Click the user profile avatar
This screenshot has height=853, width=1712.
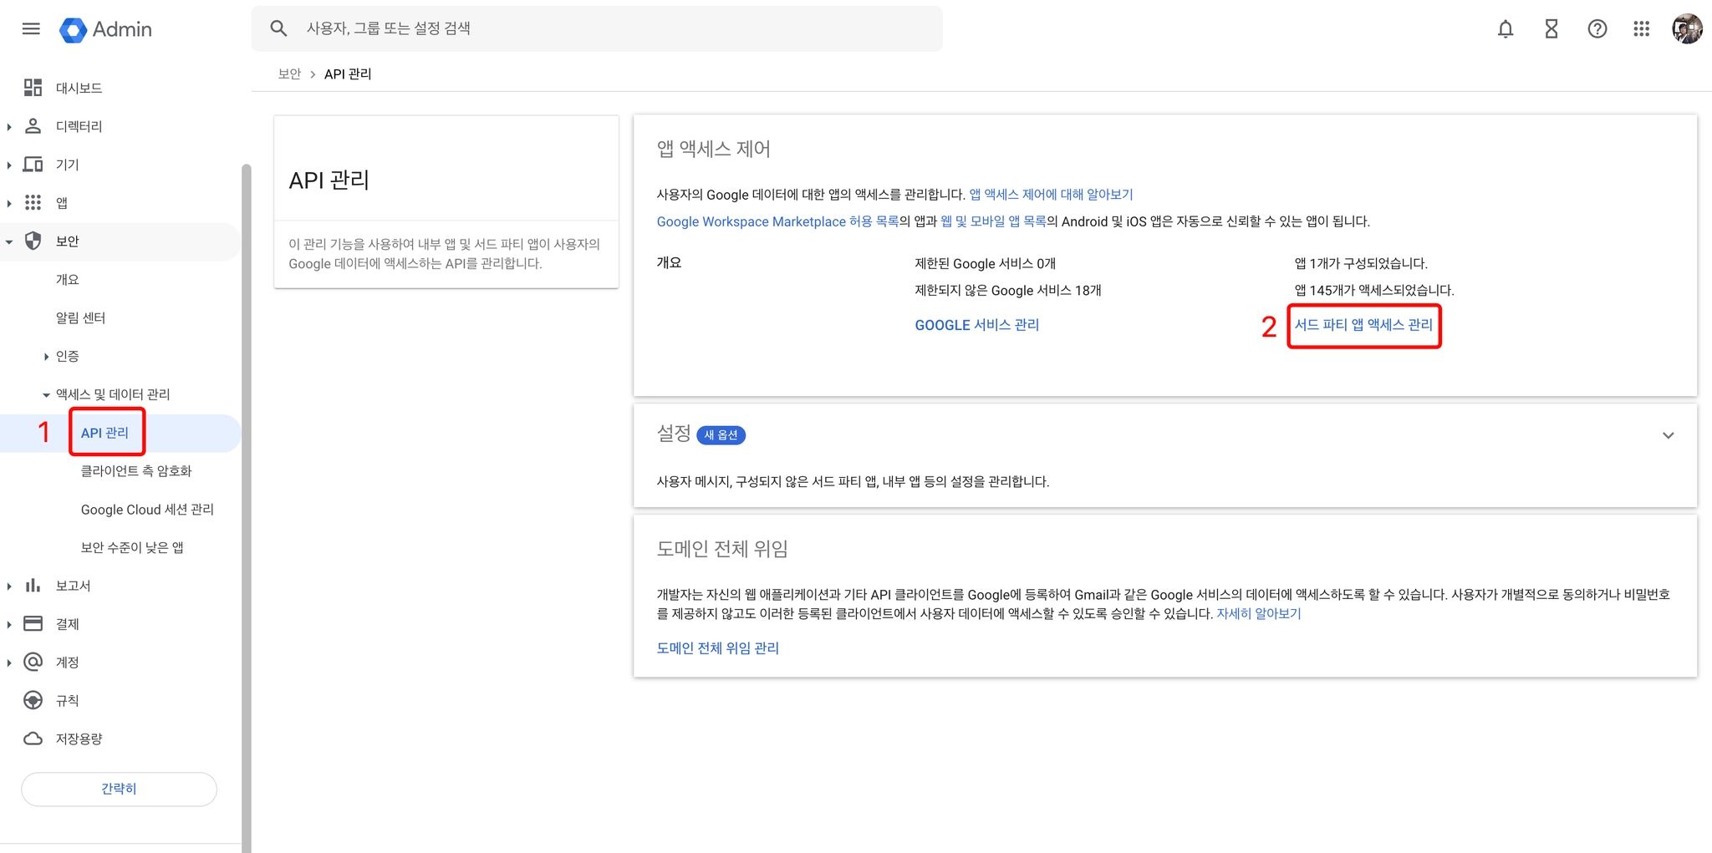pos(1687,29)
